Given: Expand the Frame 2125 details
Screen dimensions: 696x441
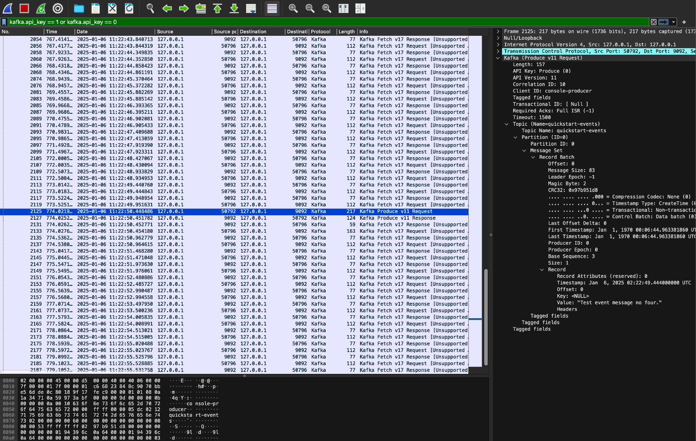Looking at the screenshot, I should pos(498,31).
